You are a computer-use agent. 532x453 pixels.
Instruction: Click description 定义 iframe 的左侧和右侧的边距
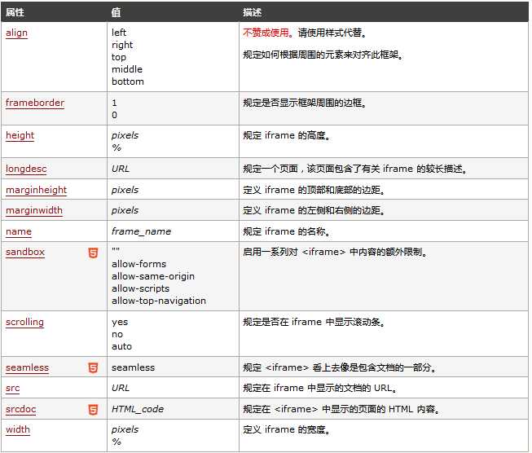(x=314, y=211)
